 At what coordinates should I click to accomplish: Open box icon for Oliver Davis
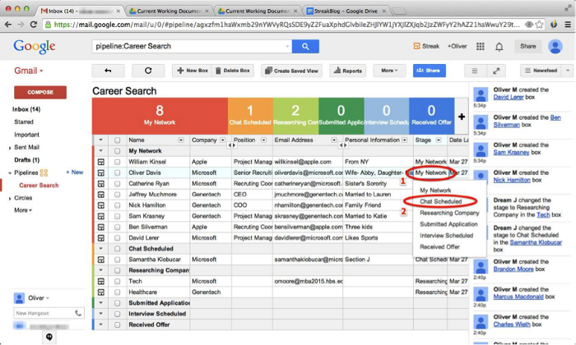pos(100,172)
